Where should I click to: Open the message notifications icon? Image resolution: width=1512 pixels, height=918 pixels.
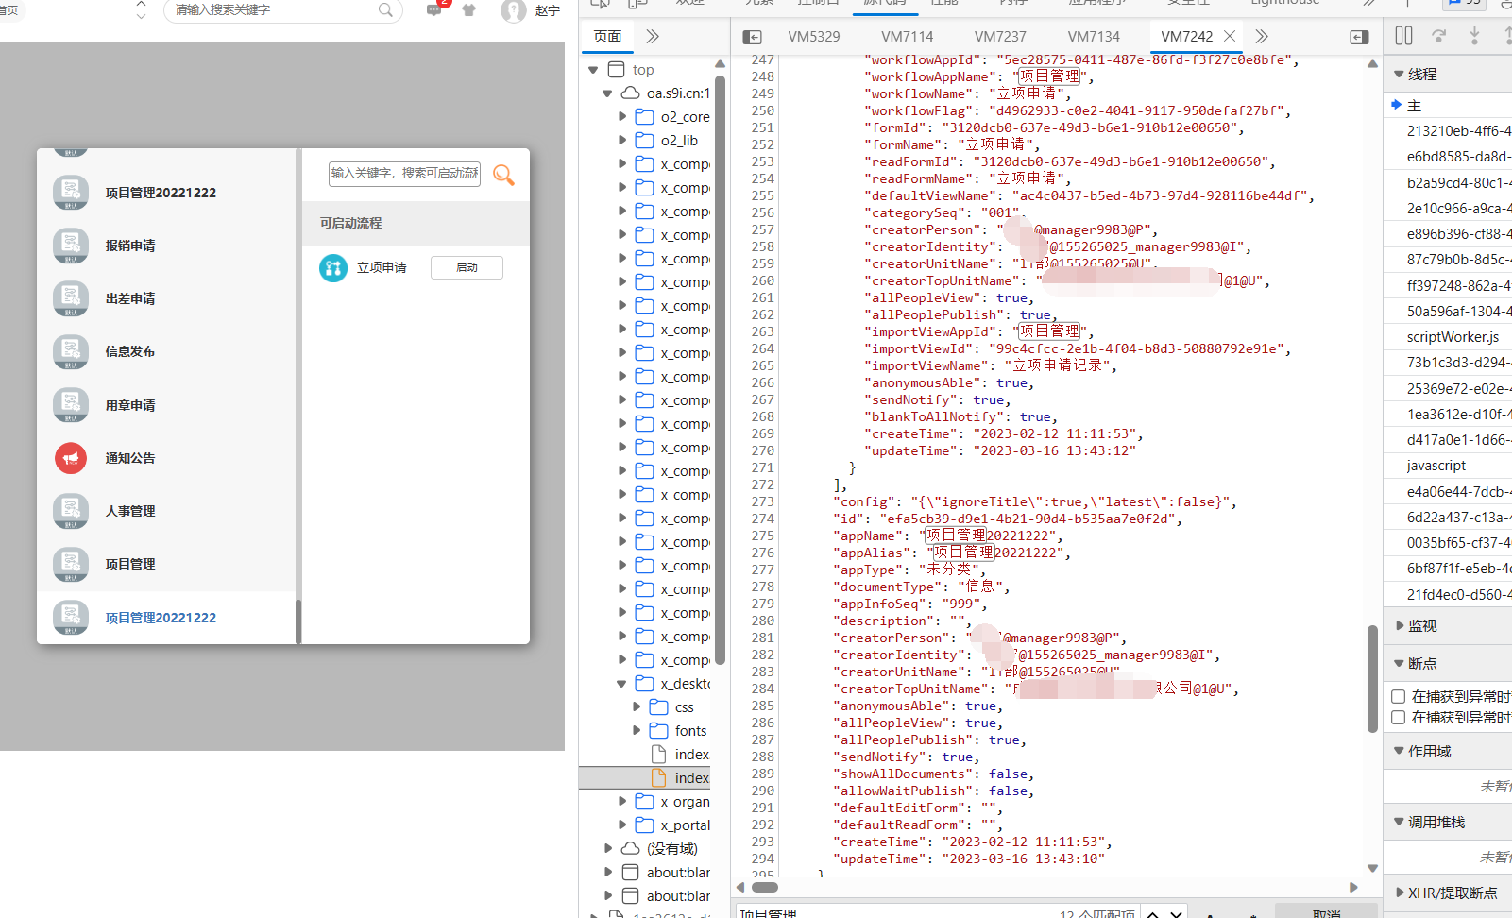click(434, 10)
